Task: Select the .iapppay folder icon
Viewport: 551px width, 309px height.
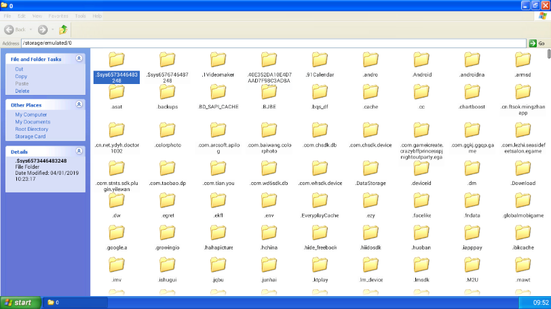Action: 472,233
